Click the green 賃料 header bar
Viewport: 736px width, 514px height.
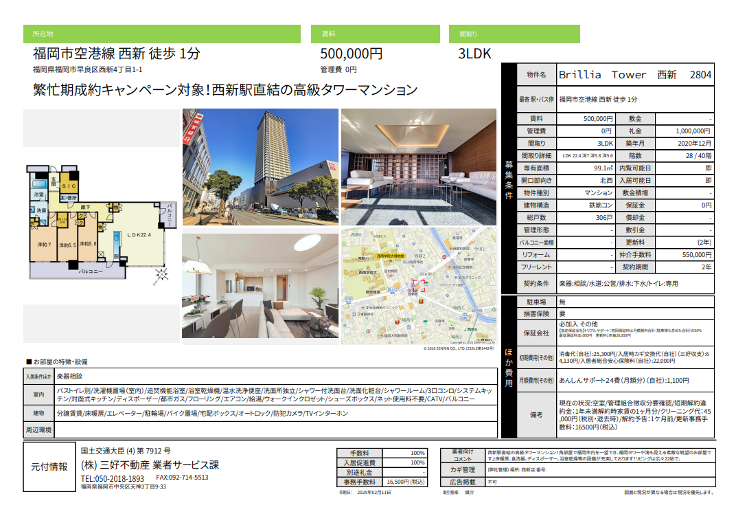tap(375, 34)
